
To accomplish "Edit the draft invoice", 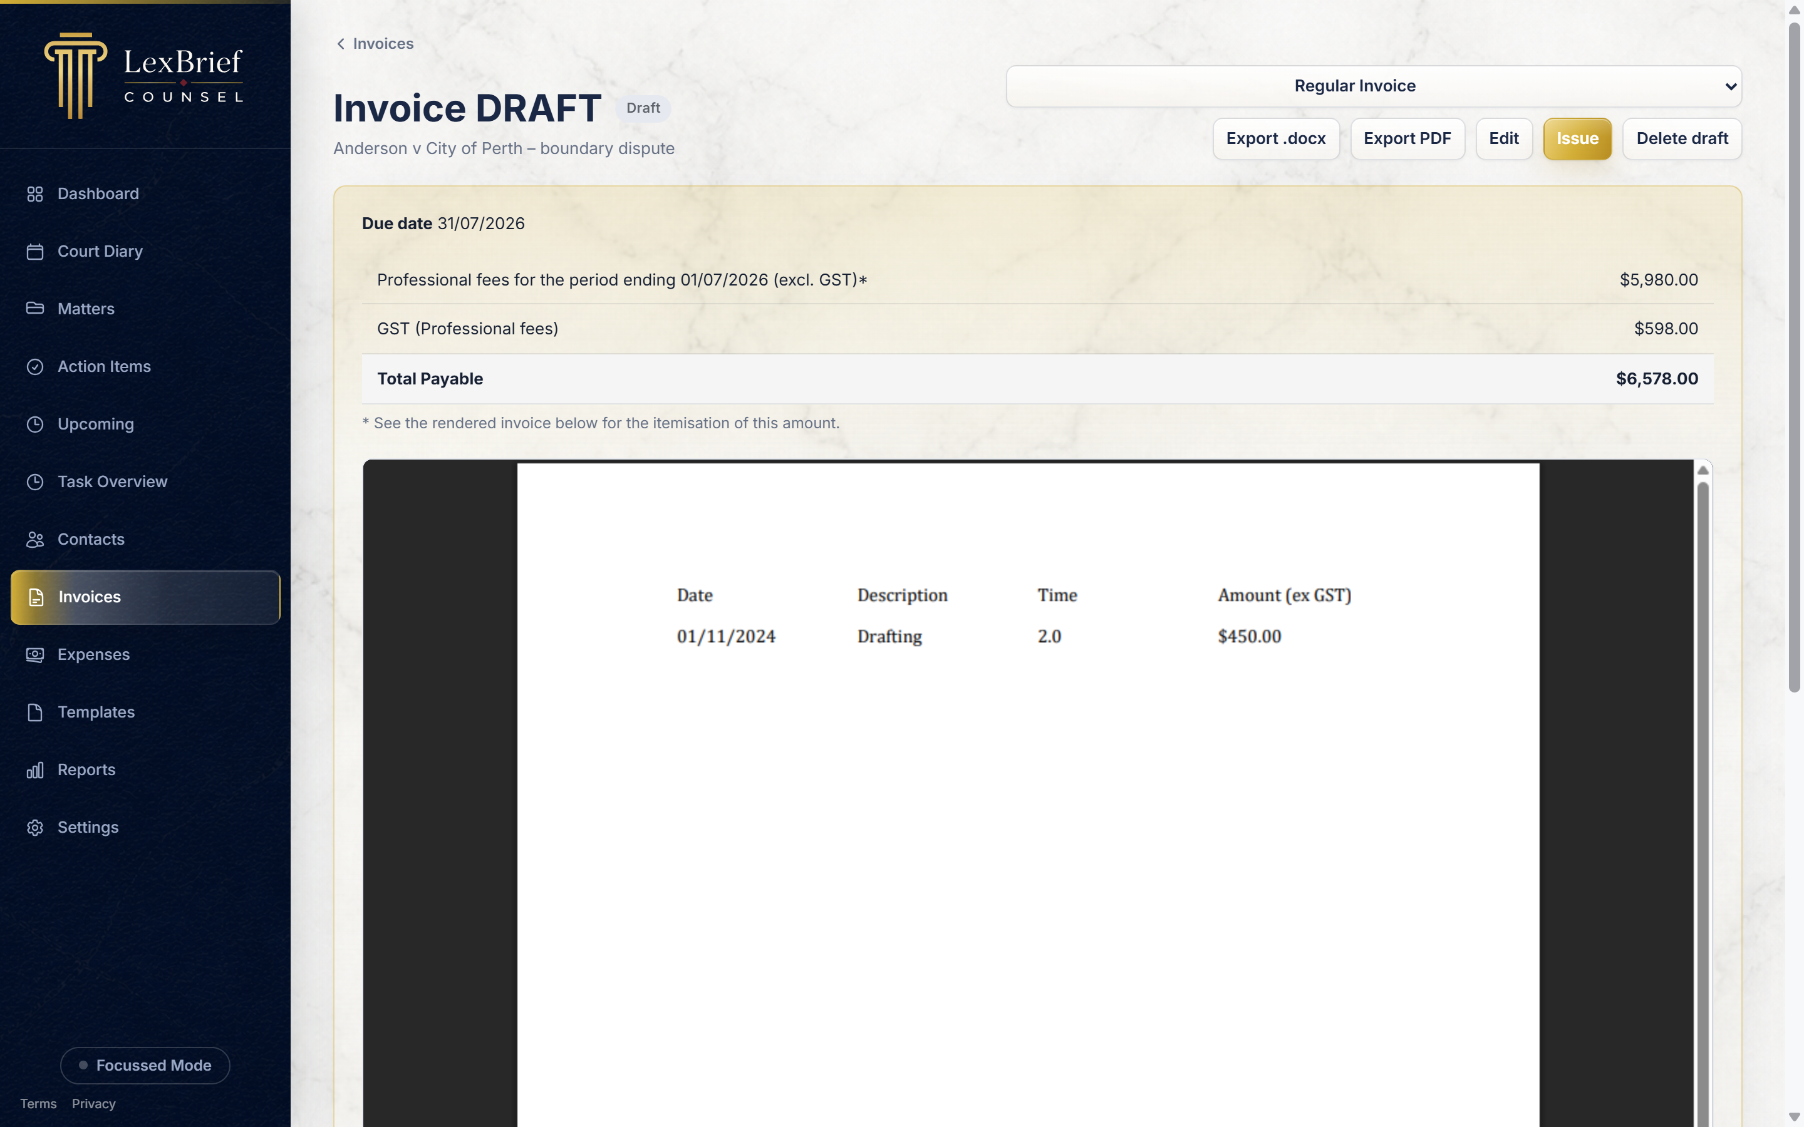I will tap(1503, 138).
